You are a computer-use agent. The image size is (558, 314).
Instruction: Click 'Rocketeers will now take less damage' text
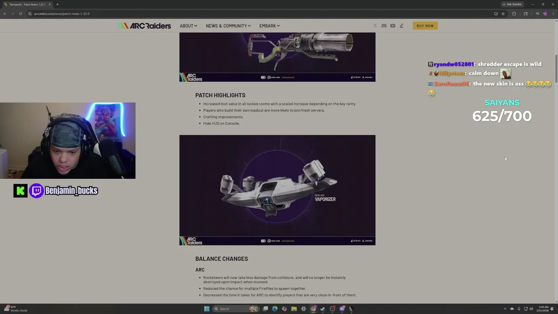point(274,280)
